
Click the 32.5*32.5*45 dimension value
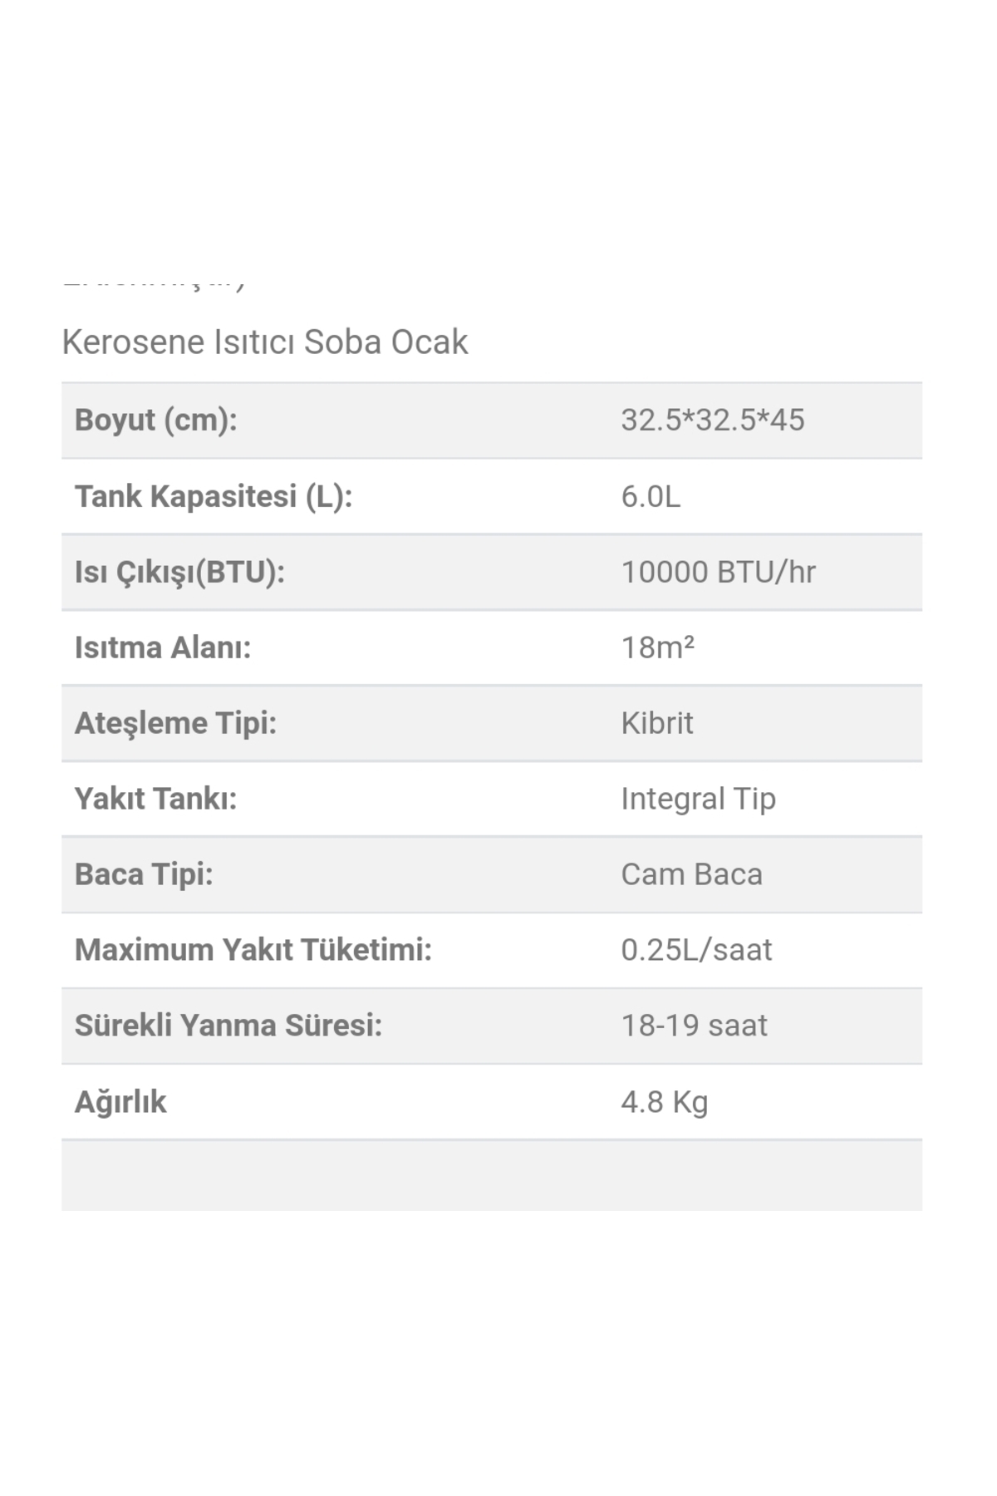(x=712, y=420)
